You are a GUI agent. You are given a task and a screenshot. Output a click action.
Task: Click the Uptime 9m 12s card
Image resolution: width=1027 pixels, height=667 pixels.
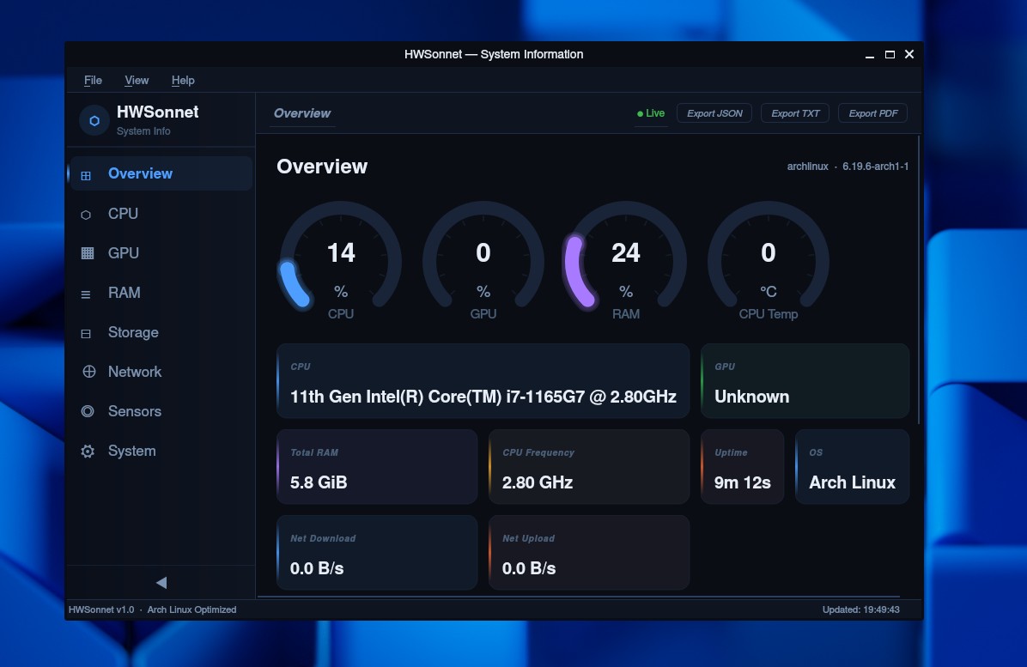pos(742,467)
